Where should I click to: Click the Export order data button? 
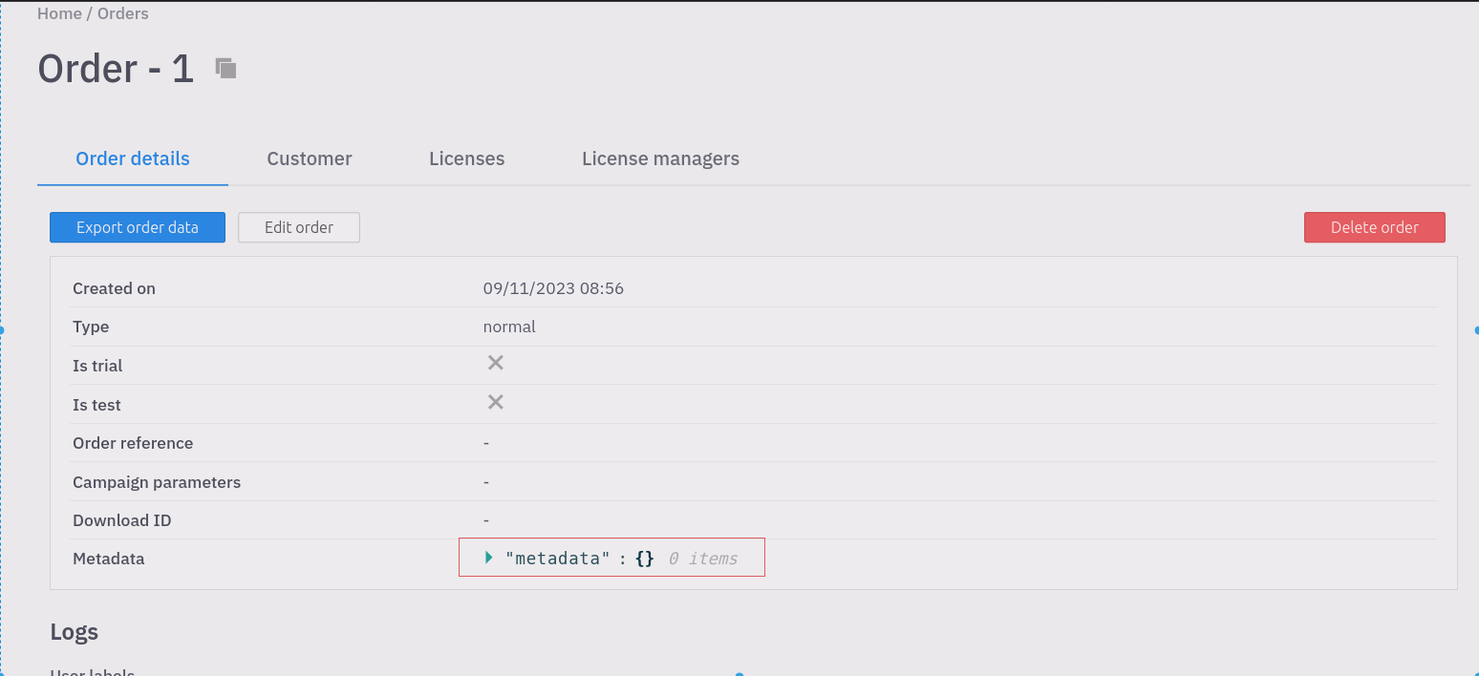(137, 227)
